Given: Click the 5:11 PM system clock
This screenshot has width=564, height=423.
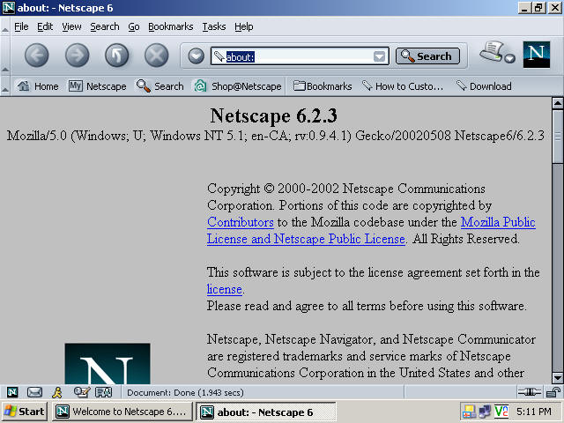Looking at the screenshot, I should coord(534,412).
